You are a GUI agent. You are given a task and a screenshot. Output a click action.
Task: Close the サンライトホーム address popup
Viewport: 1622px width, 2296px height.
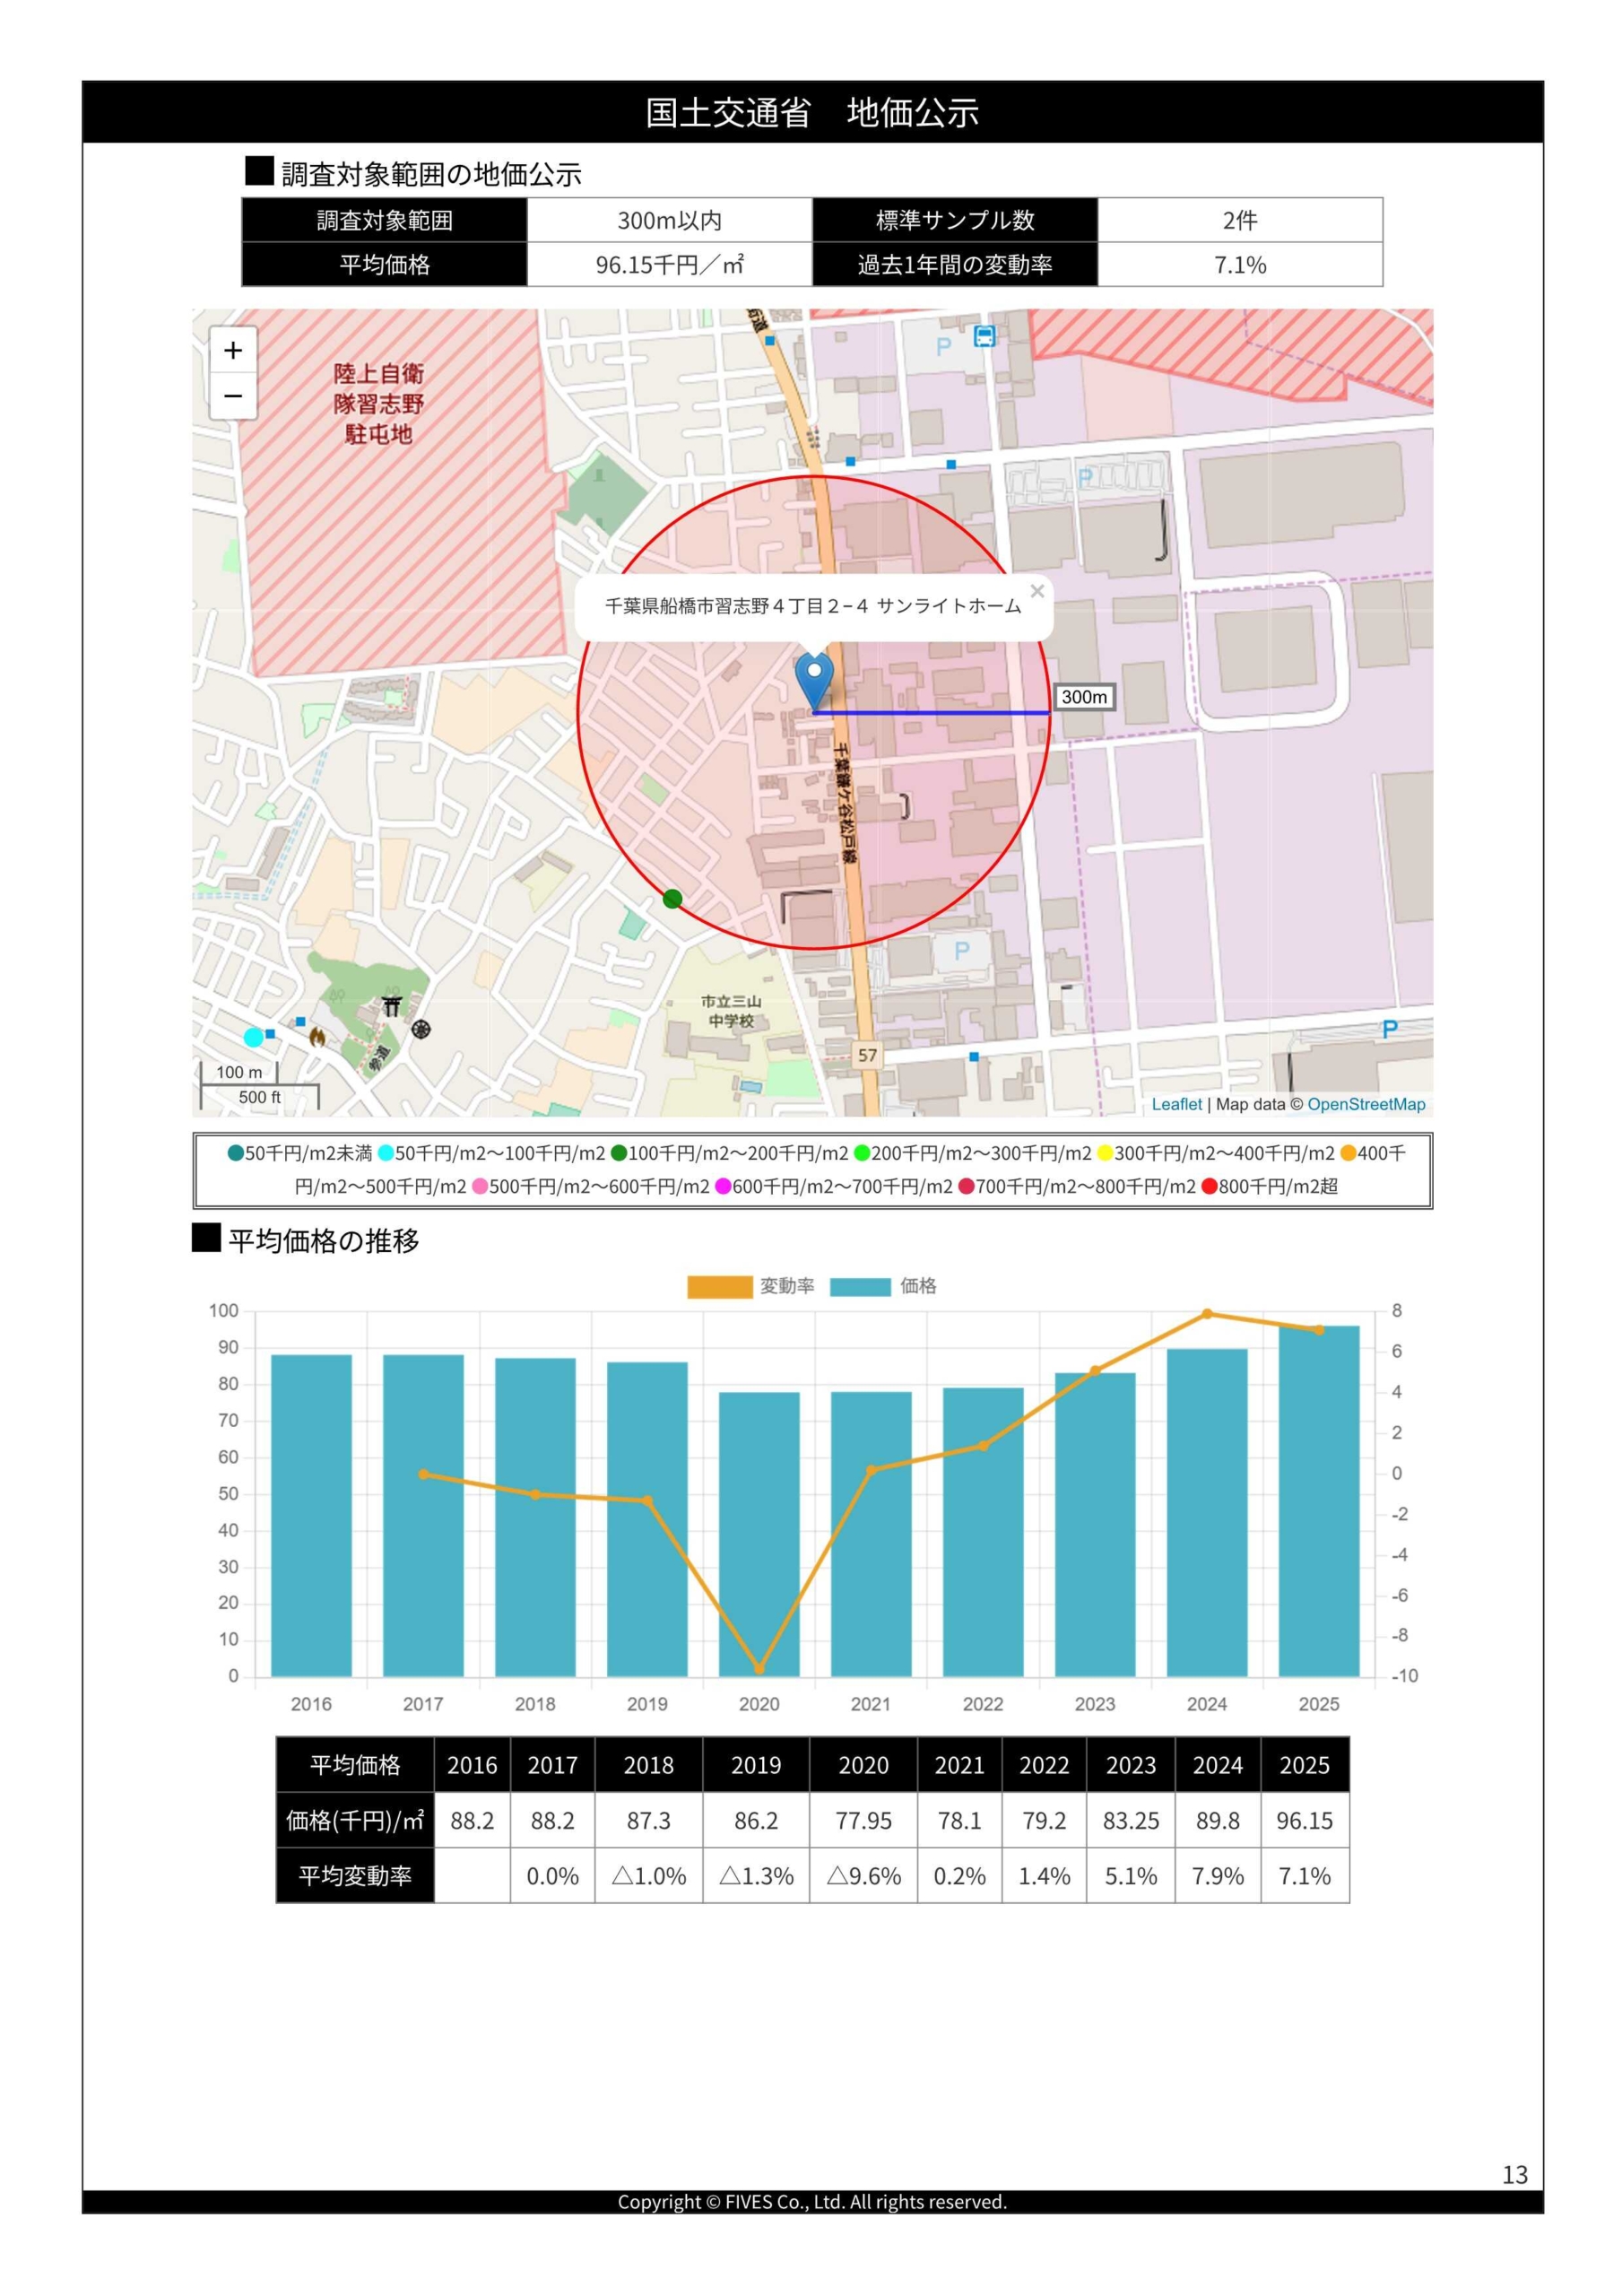coord(1037,591)
